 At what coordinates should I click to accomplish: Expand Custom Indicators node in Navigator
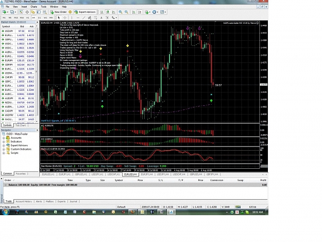(x=4, y=149)
